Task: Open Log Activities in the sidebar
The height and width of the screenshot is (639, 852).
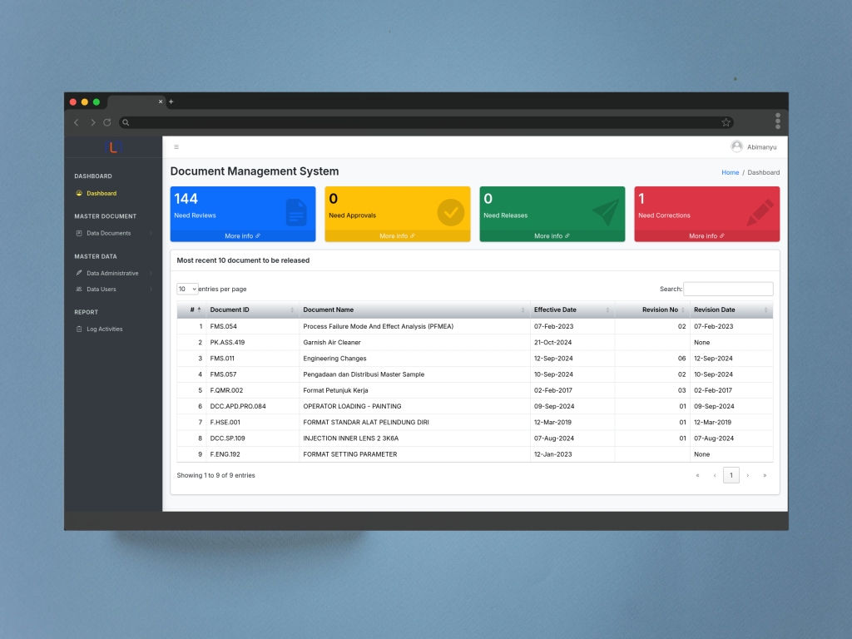Action: pyautogui.click(x=104, y=329)
